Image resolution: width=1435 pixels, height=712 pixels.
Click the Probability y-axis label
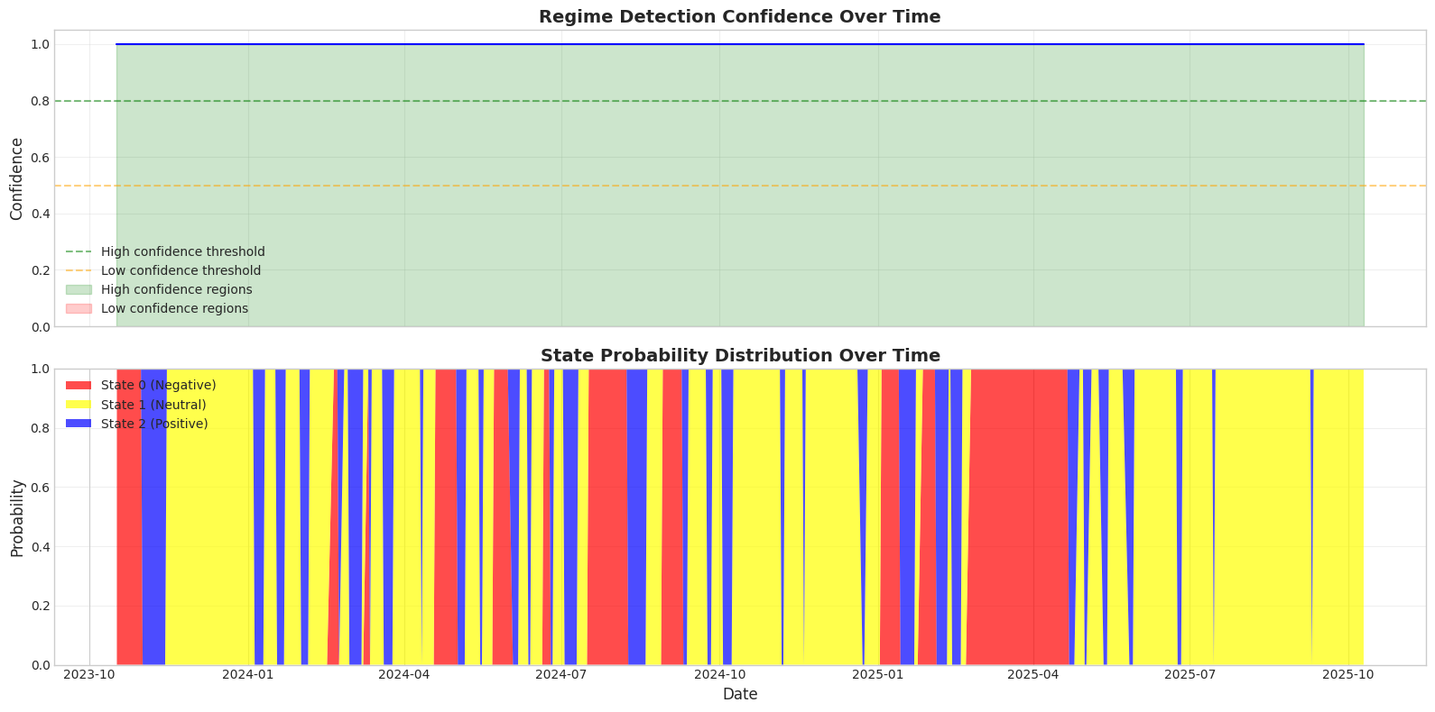pos(16,517)
